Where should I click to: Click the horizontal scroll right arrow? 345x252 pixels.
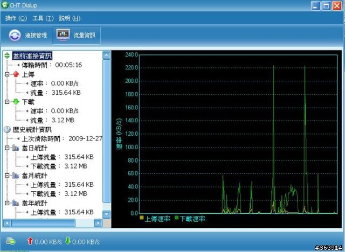click(98, 223)
